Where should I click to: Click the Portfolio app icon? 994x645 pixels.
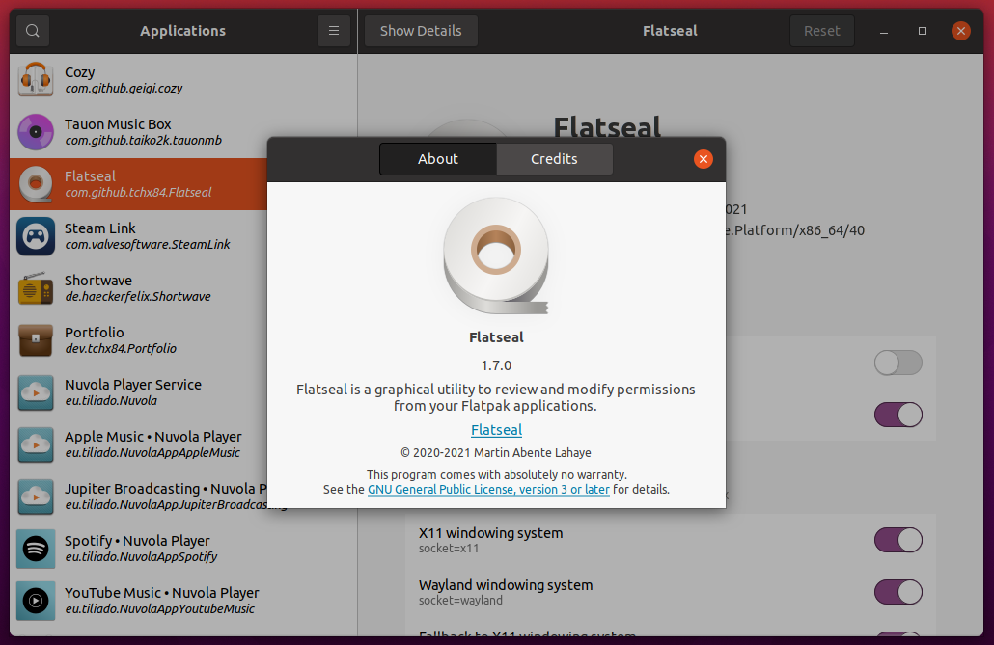36,339
